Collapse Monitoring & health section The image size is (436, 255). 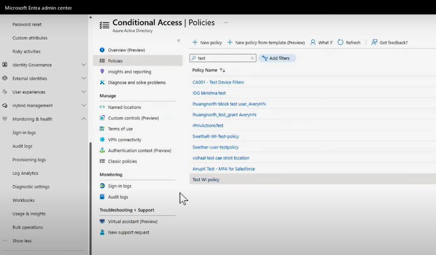coord(83,119)
